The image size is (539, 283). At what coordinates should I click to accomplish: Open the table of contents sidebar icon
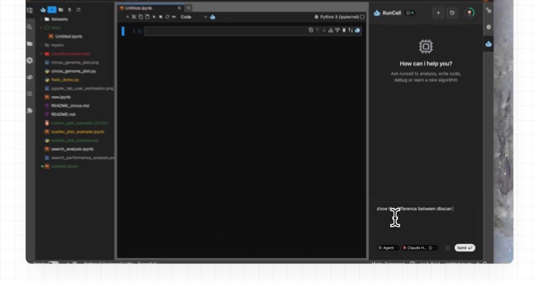[30, 94]
